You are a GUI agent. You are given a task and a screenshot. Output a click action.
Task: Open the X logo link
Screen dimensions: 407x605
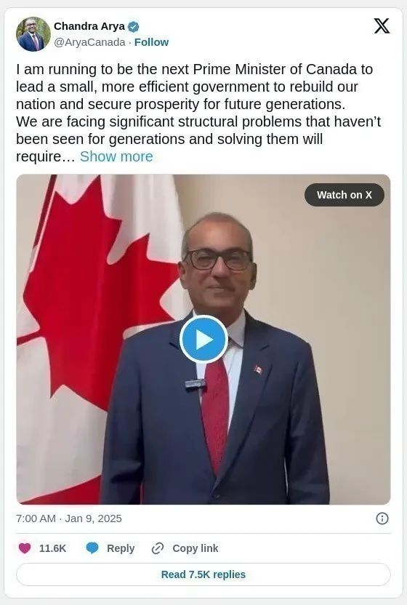coord(382,26)
